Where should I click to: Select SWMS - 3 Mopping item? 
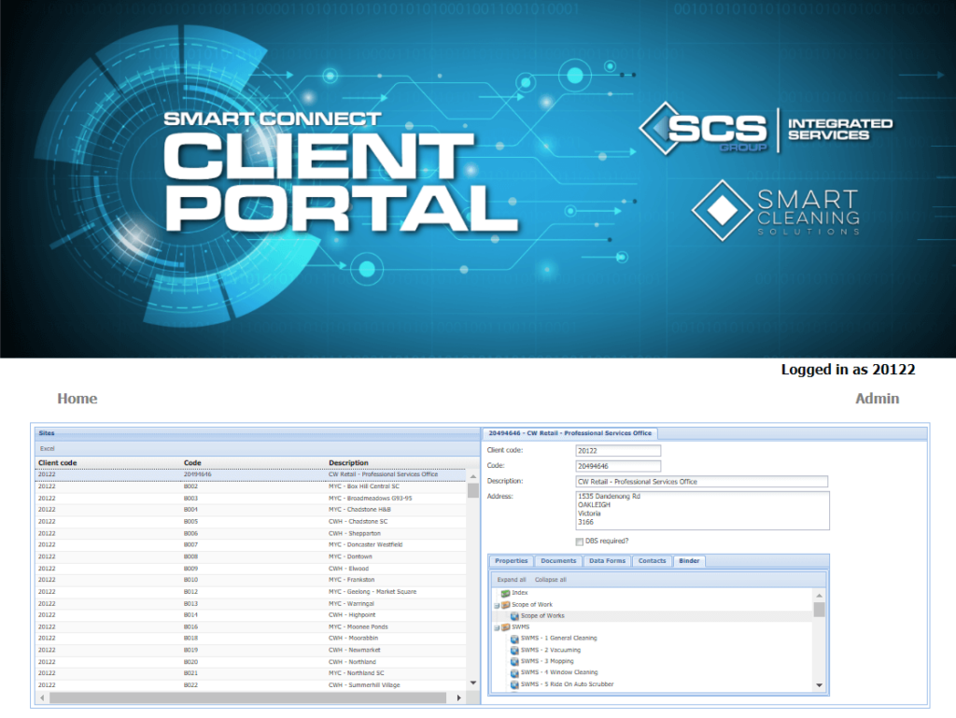[x=547, y=661]
